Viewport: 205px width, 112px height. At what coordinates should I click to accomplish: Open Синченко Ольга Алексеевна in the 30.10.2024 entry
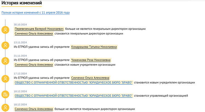(x=34, y=34)
